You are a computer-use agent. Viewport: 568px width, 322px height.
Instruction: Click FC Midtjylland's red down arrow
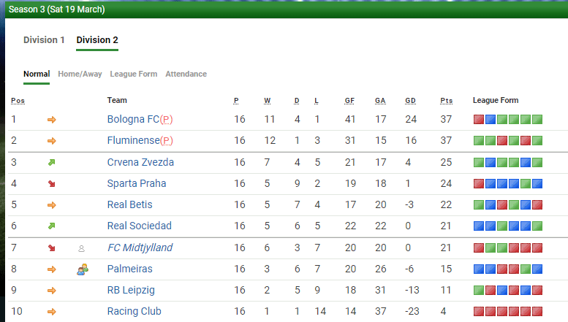(x=52, y=248)
